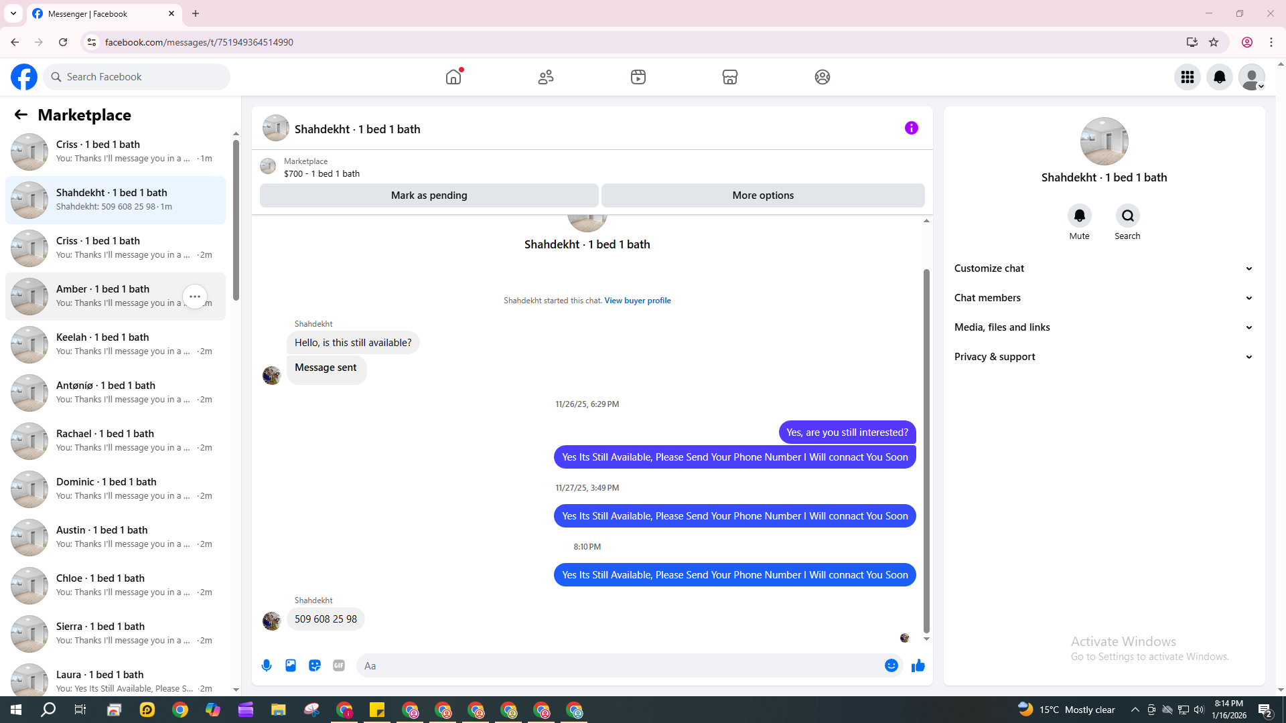
Task: Expand Media, files and links section
Action: (1103, 327)
